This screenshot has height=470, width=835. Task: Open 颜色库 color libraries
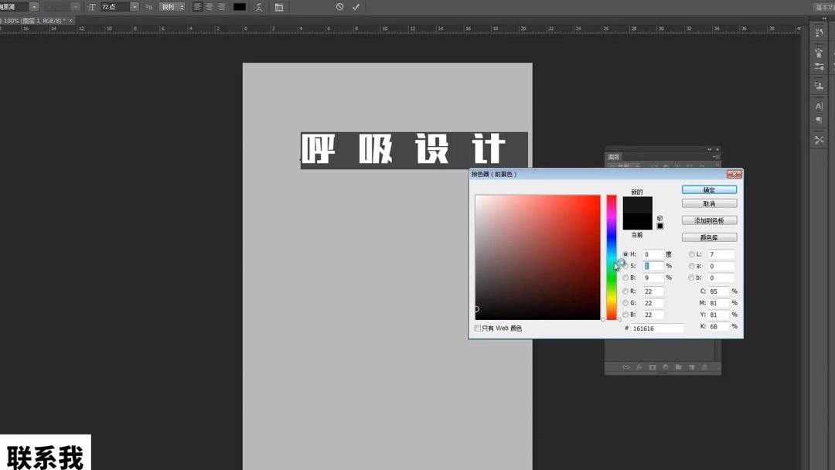pyautogui.click(x=709, y=237)
